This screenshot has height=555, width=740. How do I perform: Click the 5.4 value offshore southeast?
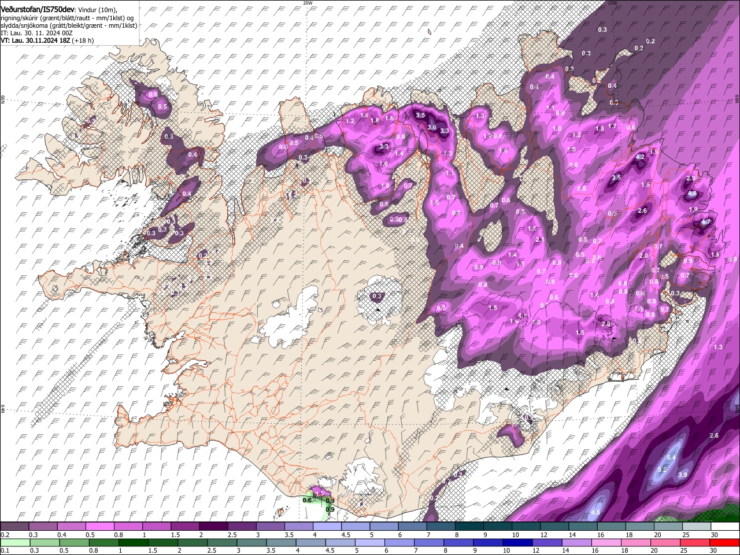coord(672,457)
